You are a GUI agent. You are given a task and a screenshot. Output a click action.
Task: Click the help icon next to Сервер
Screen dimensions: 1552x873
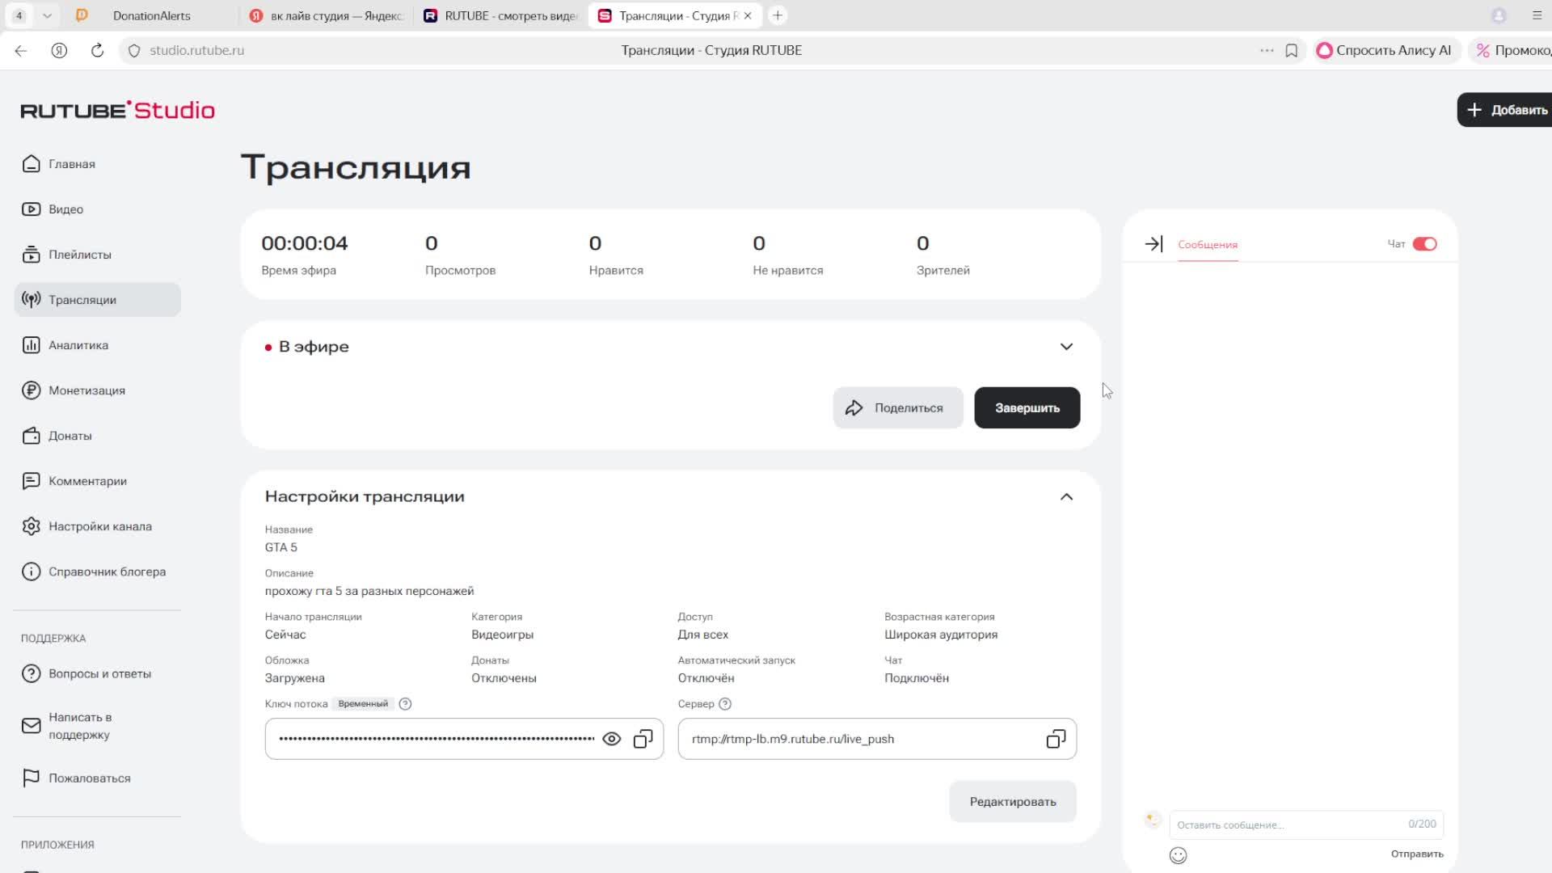[725, 704]
